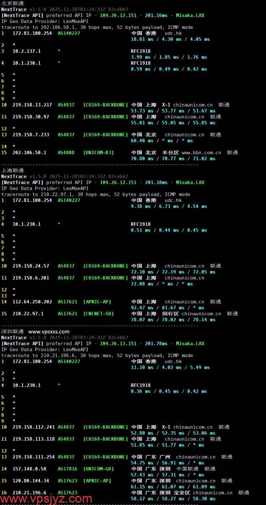
Task: Click IP address 120.80.144.34
Action: 31,481
